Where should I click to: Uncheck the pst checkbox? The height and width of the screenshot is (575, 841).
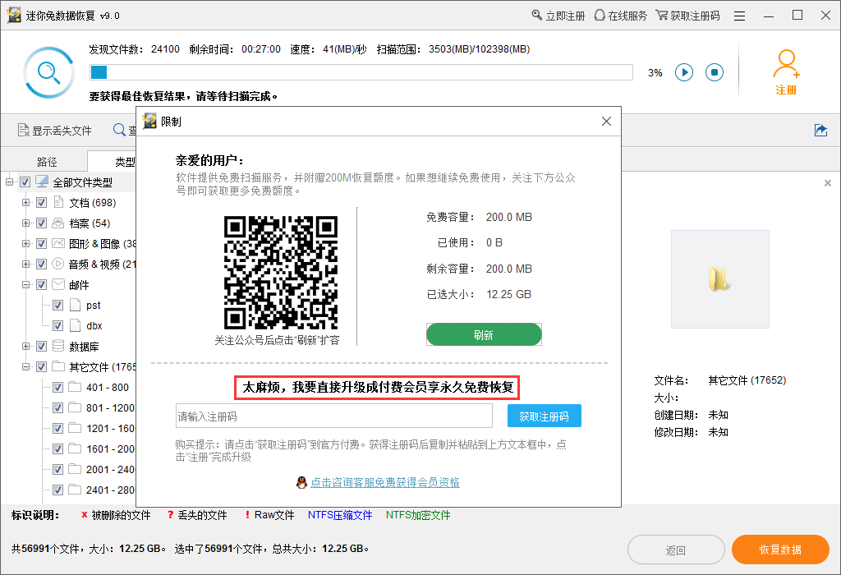coord(58,306)
